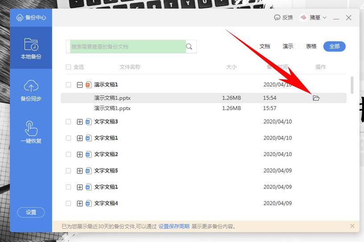
Task: Click the file list vertical scrollbar
Action: click(352, 85)
